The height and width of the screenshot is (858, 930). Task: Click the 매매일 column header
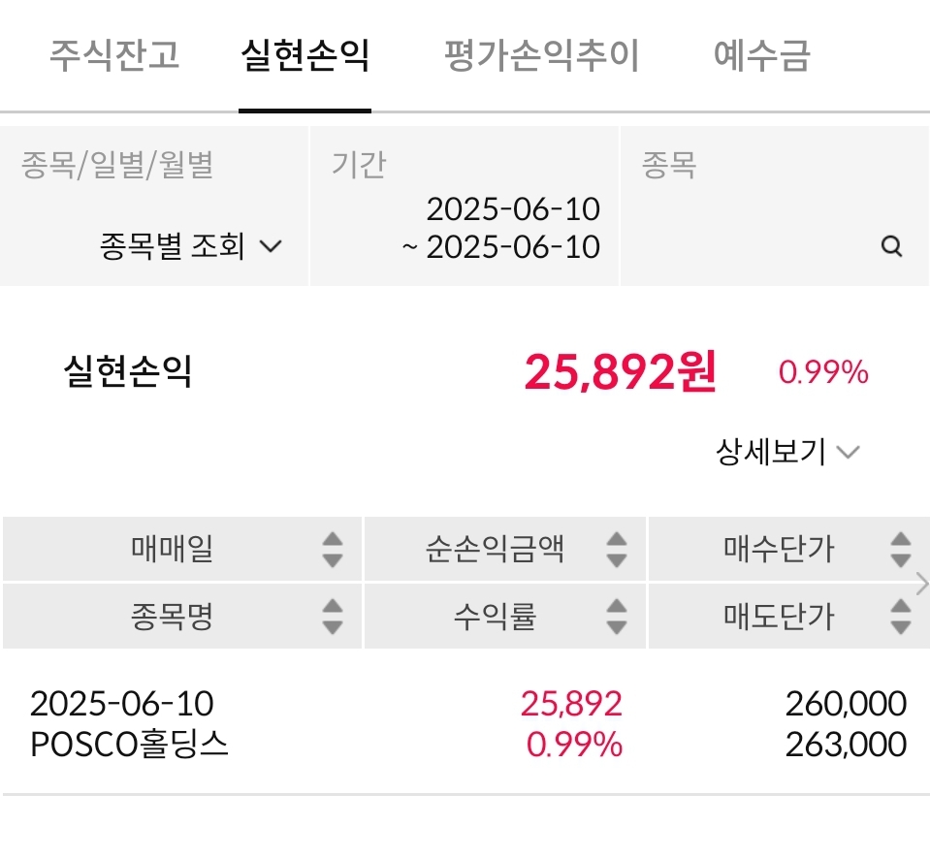point(173,550)
